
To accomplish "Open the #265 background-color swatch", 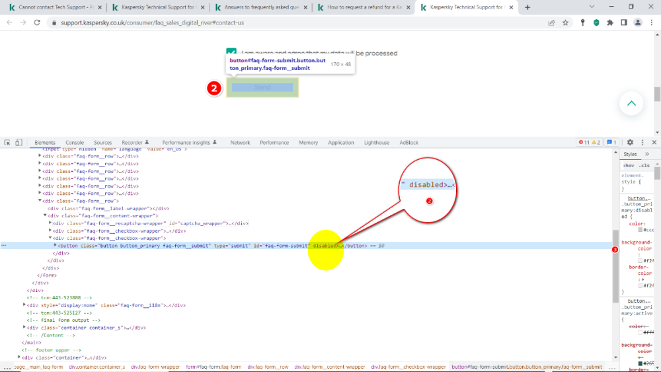I will 641,363.
